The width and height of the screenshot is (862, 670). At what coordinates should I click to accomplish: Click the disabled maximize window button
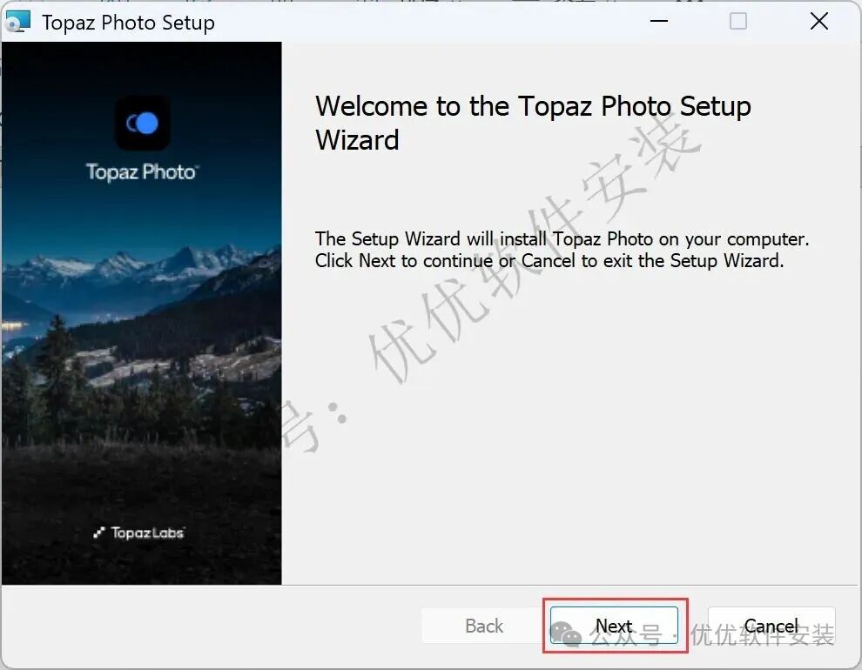pos(737,22)
